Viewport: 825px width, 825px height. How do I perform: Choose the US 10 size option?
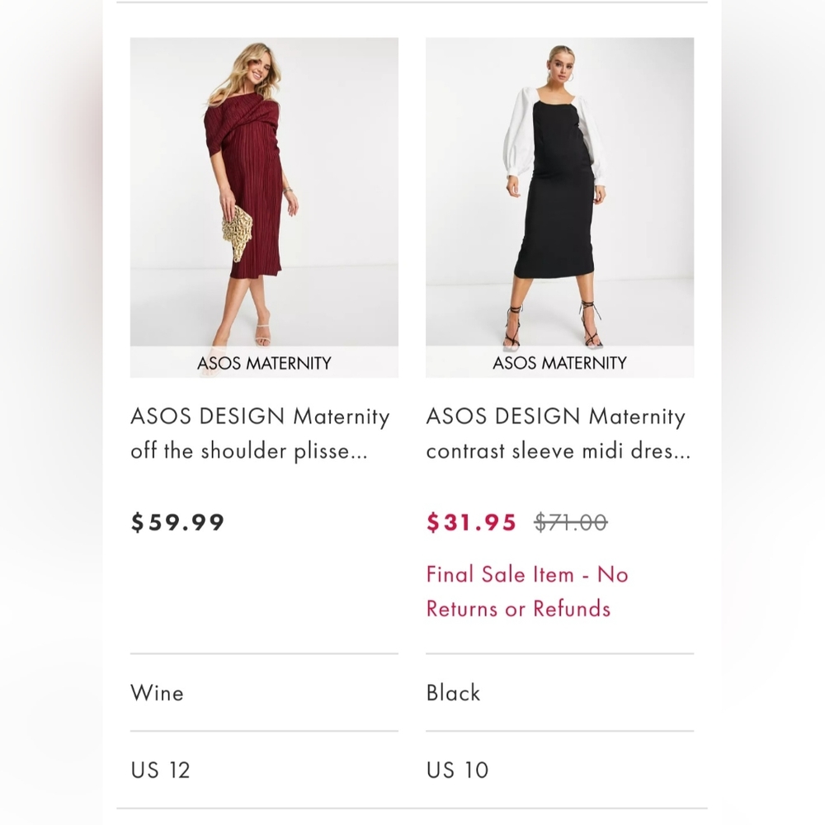pyautogui.click(x=457, y=770)
